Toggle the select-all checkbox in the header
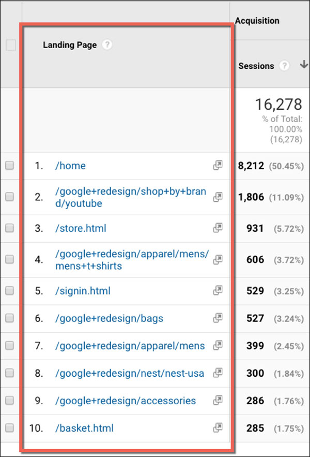This screenshot has height=457, width=310. 9,45
